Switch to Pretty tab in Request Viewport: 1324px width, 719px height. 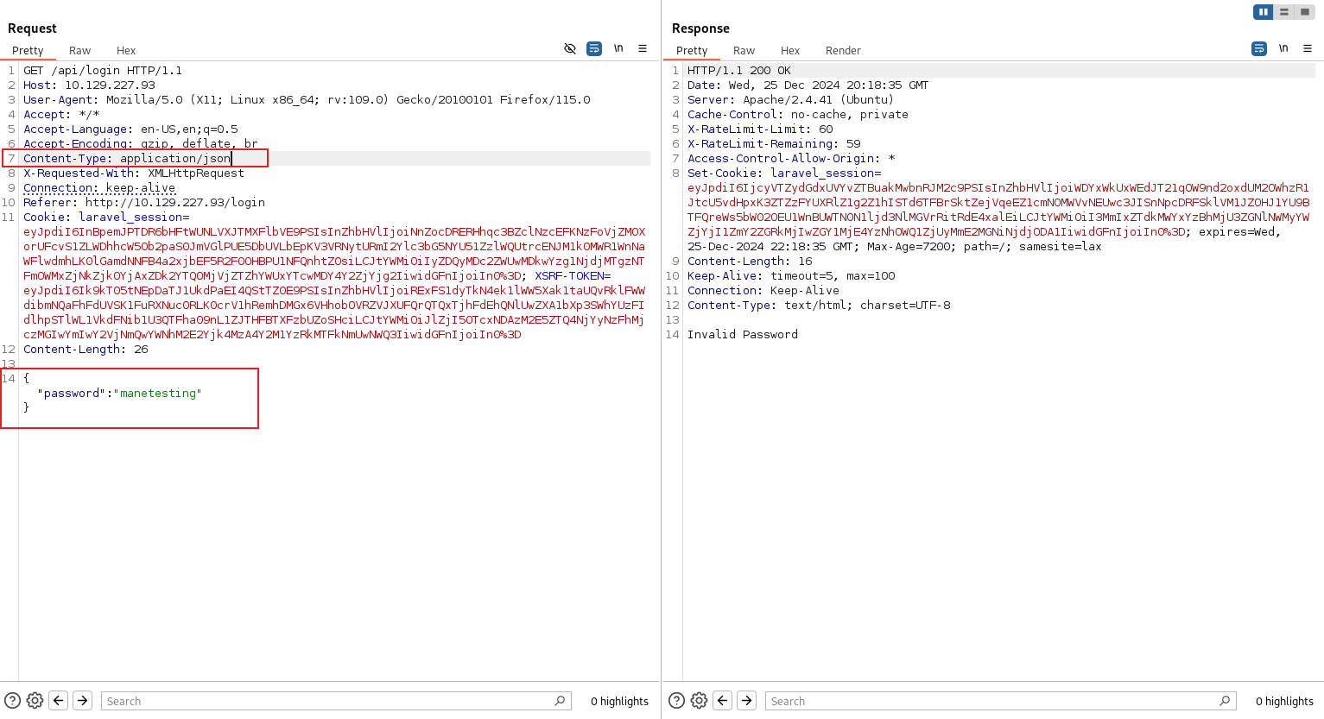coord(28,51)
